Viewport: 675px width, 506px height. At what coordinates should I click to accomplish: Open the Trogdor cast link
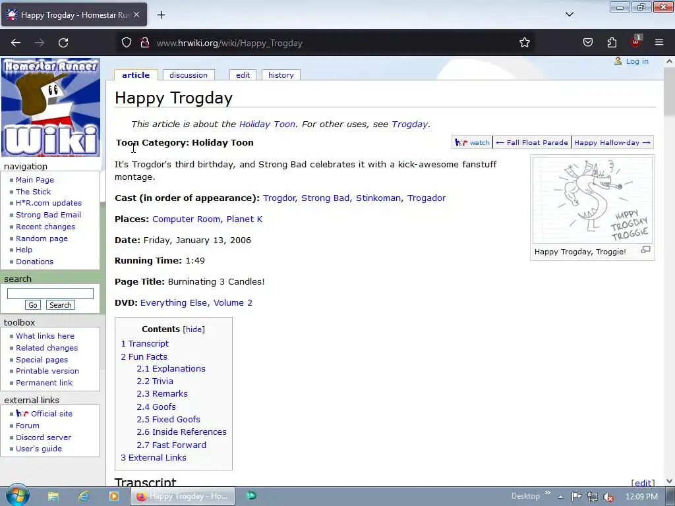(x=279, y=198)
